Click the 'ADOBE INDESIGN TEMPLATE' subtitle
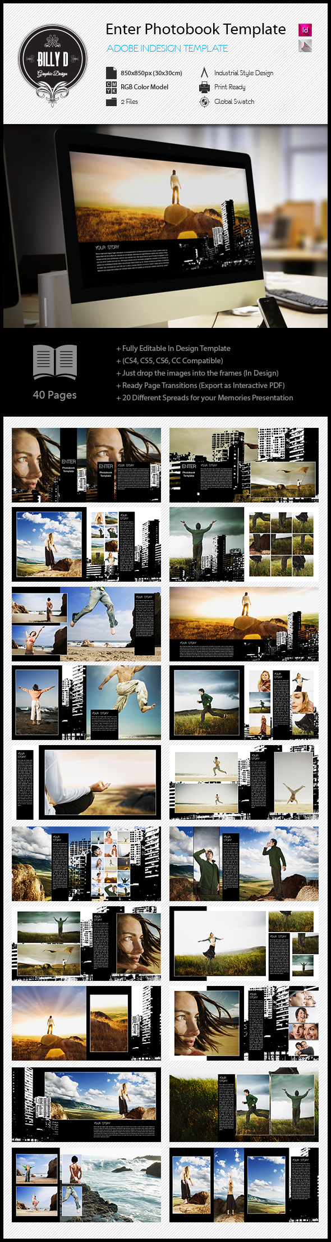 click(167, 48)
